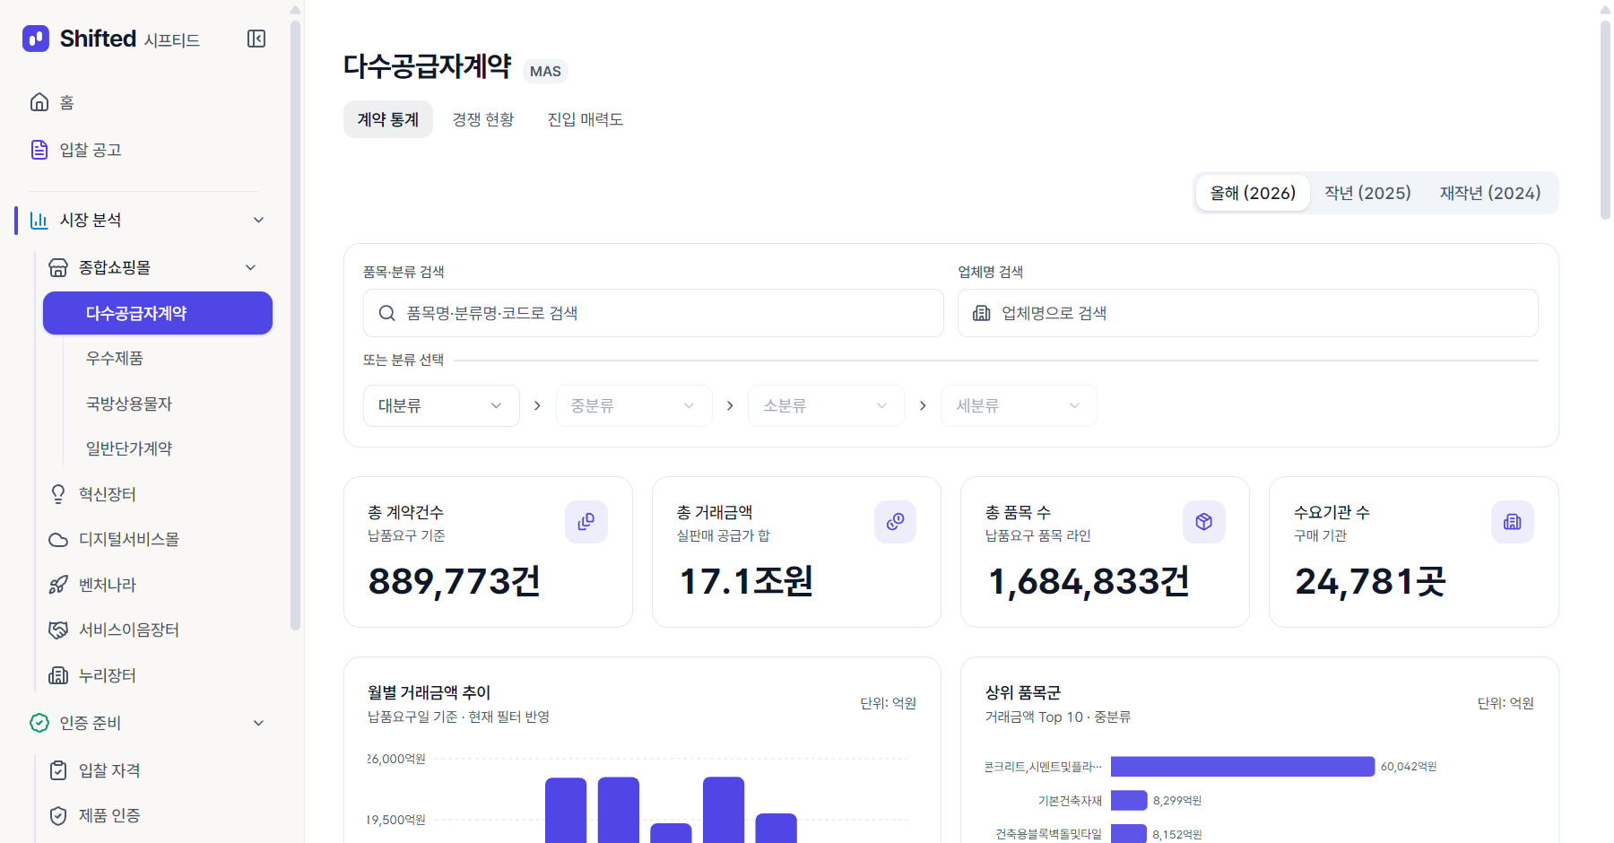Open the 중분류 dropdown
This screenshot has height=843, width=1614.
point(634,405)
